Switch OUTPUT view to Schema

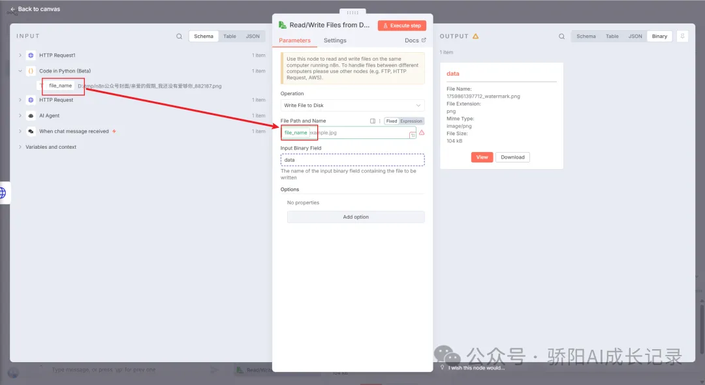pos(586,37)
